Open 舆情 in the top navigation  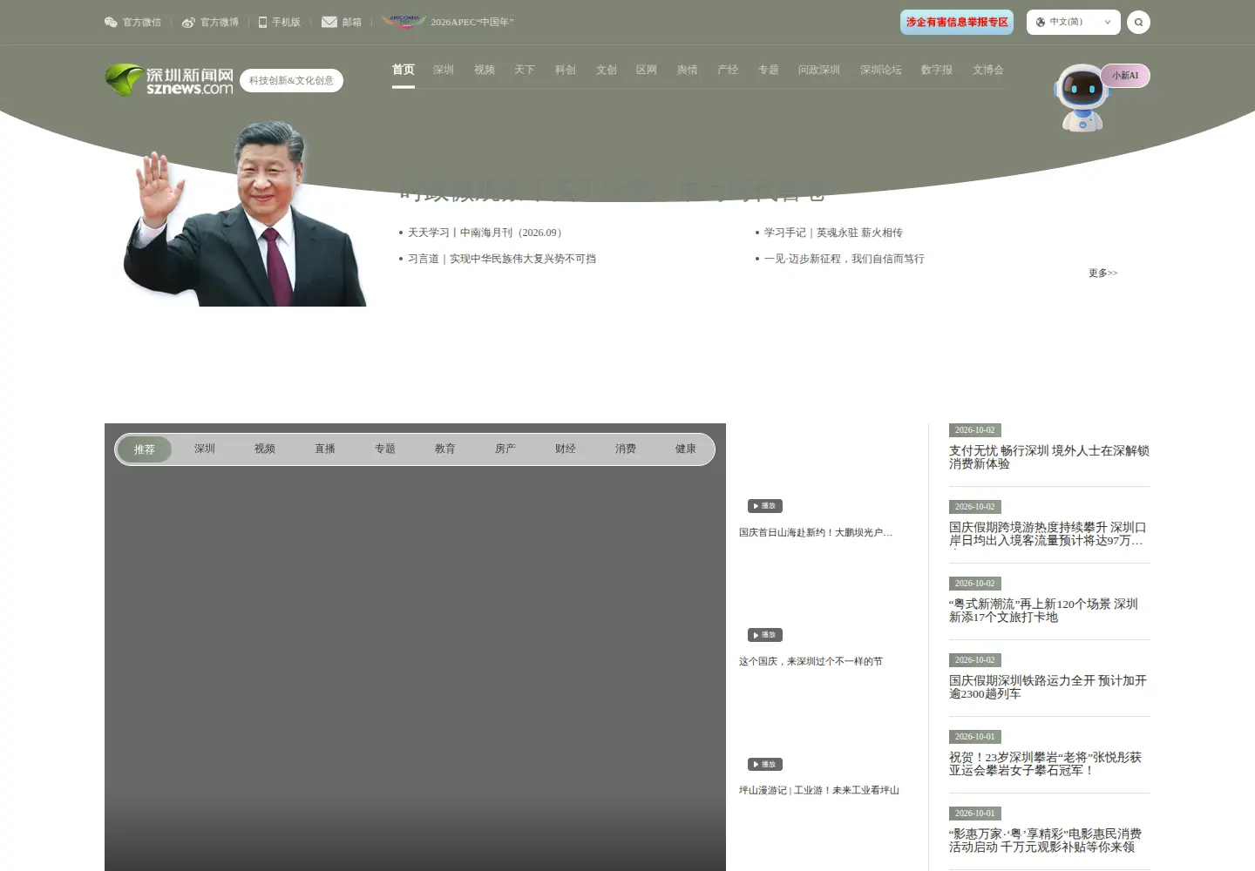pos(688,70)
